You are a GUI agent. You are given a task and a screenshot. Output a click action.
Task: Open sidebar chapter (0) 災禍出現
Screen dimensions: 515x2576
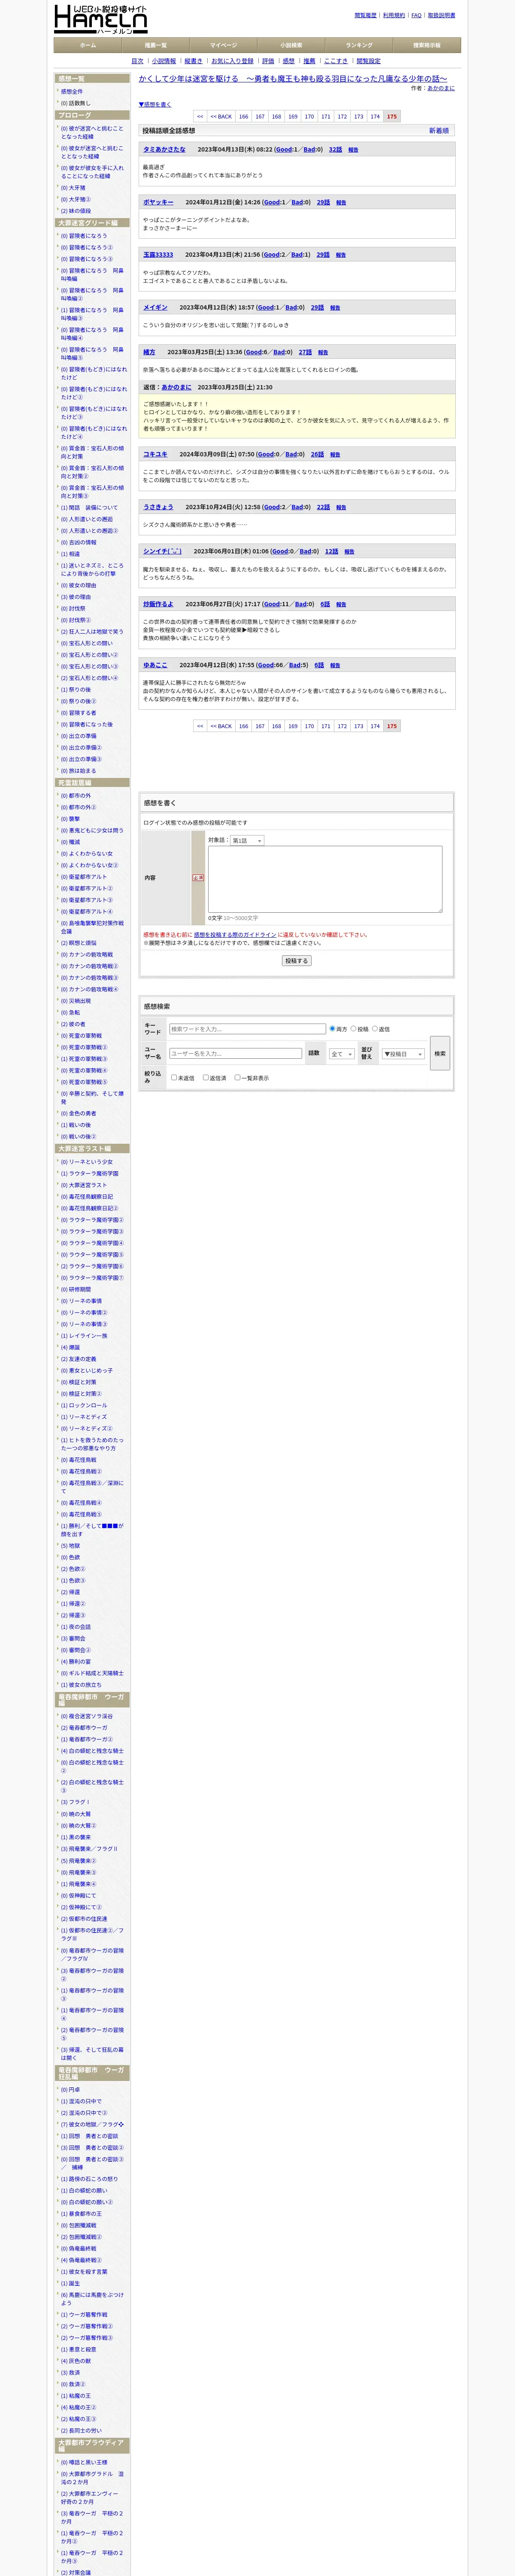[x=76, y=1001]
